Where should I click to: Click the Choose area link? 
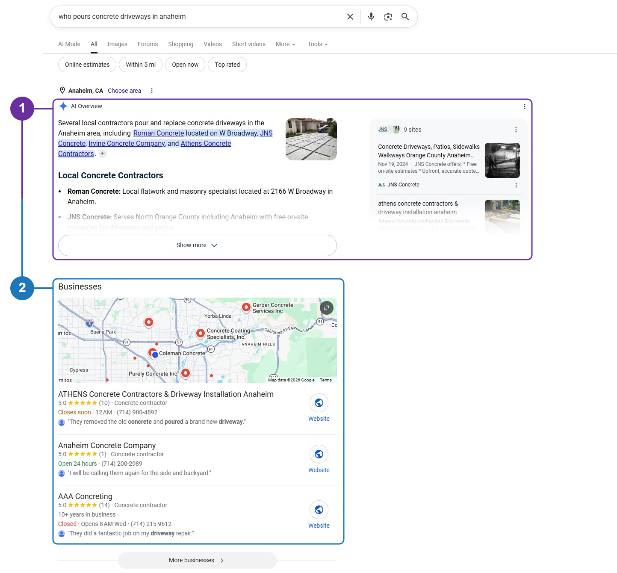coord(124,91)
